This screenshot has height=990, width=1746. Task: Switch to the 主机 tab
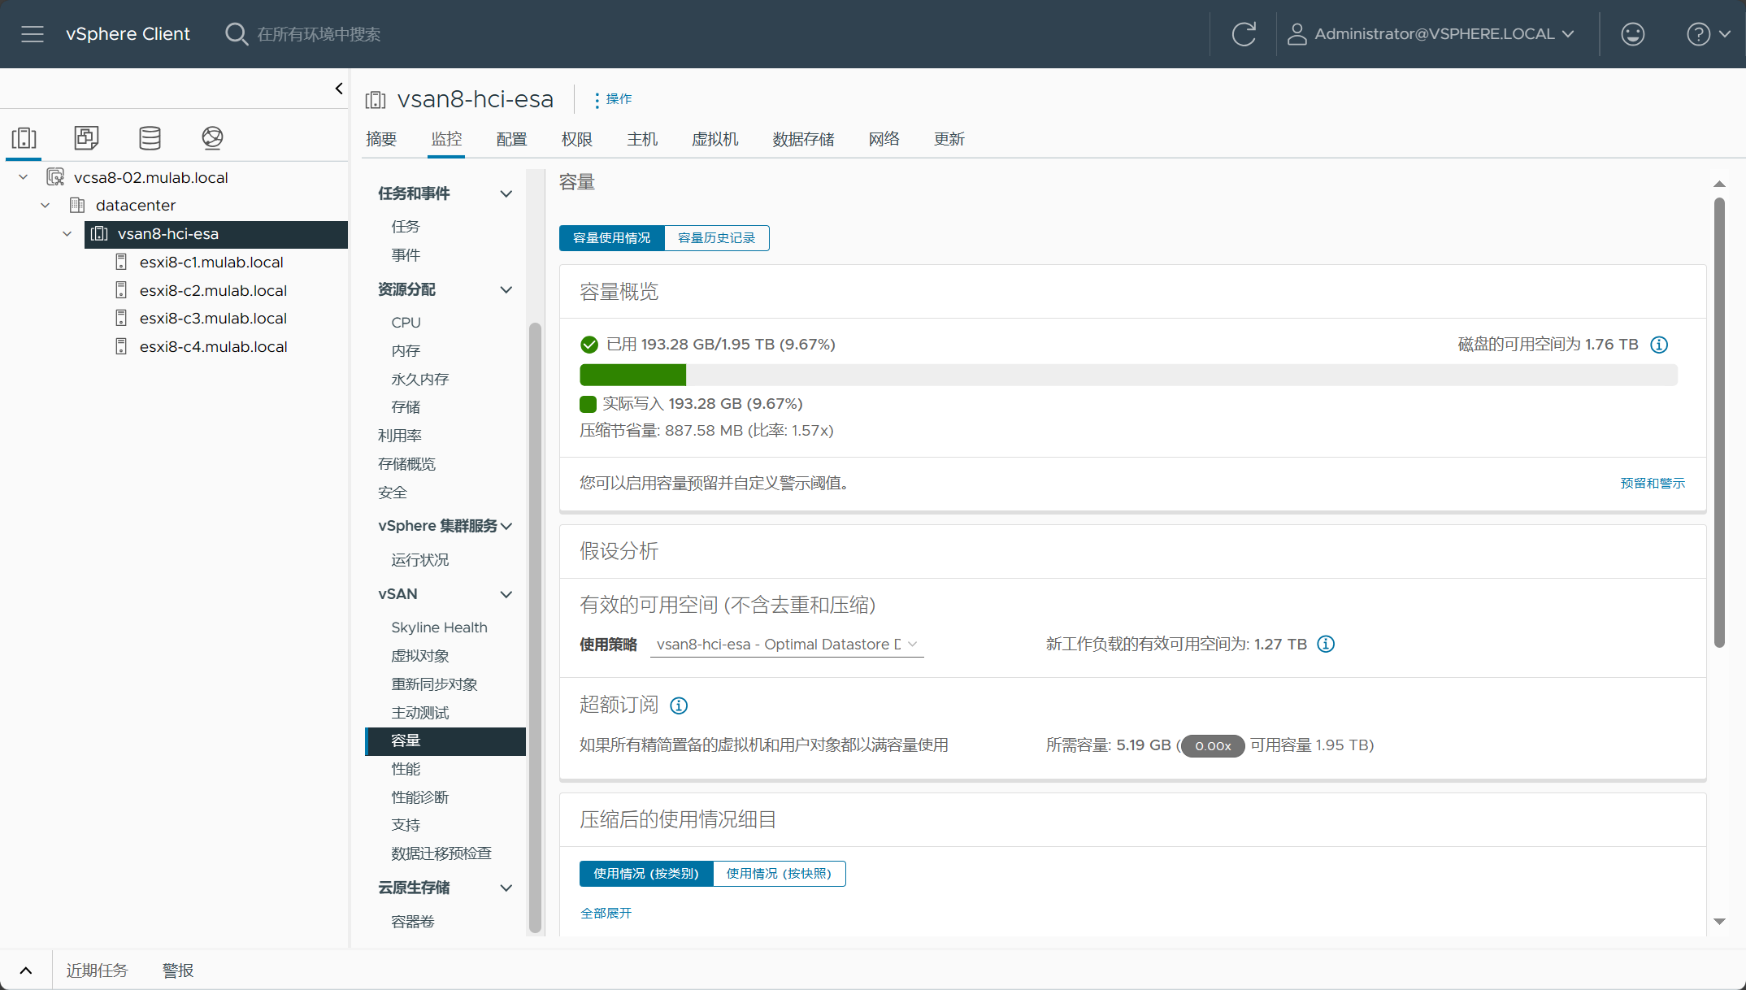[x=642, y=139]
